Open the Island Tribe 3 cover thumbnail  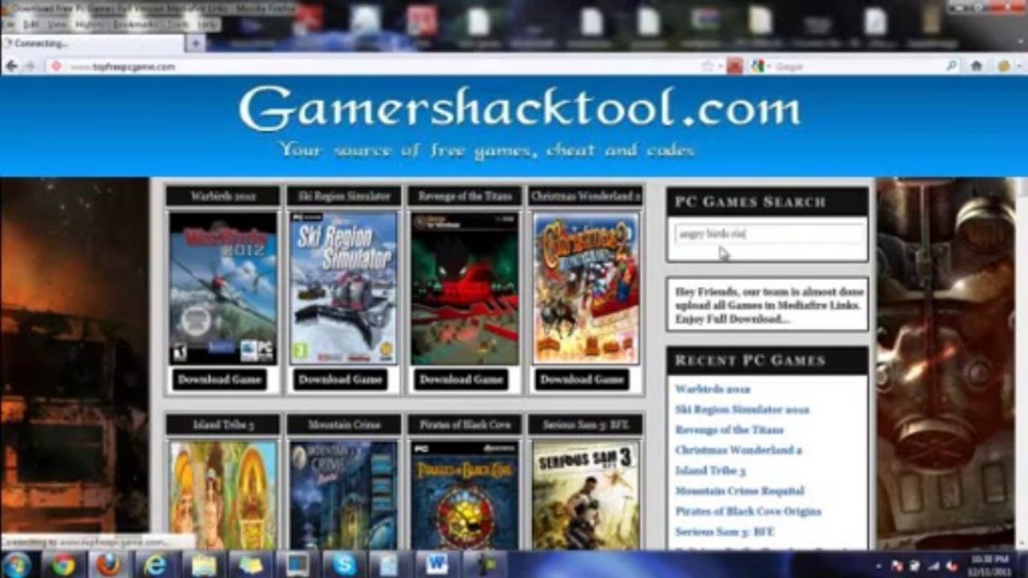coord(223,495)
